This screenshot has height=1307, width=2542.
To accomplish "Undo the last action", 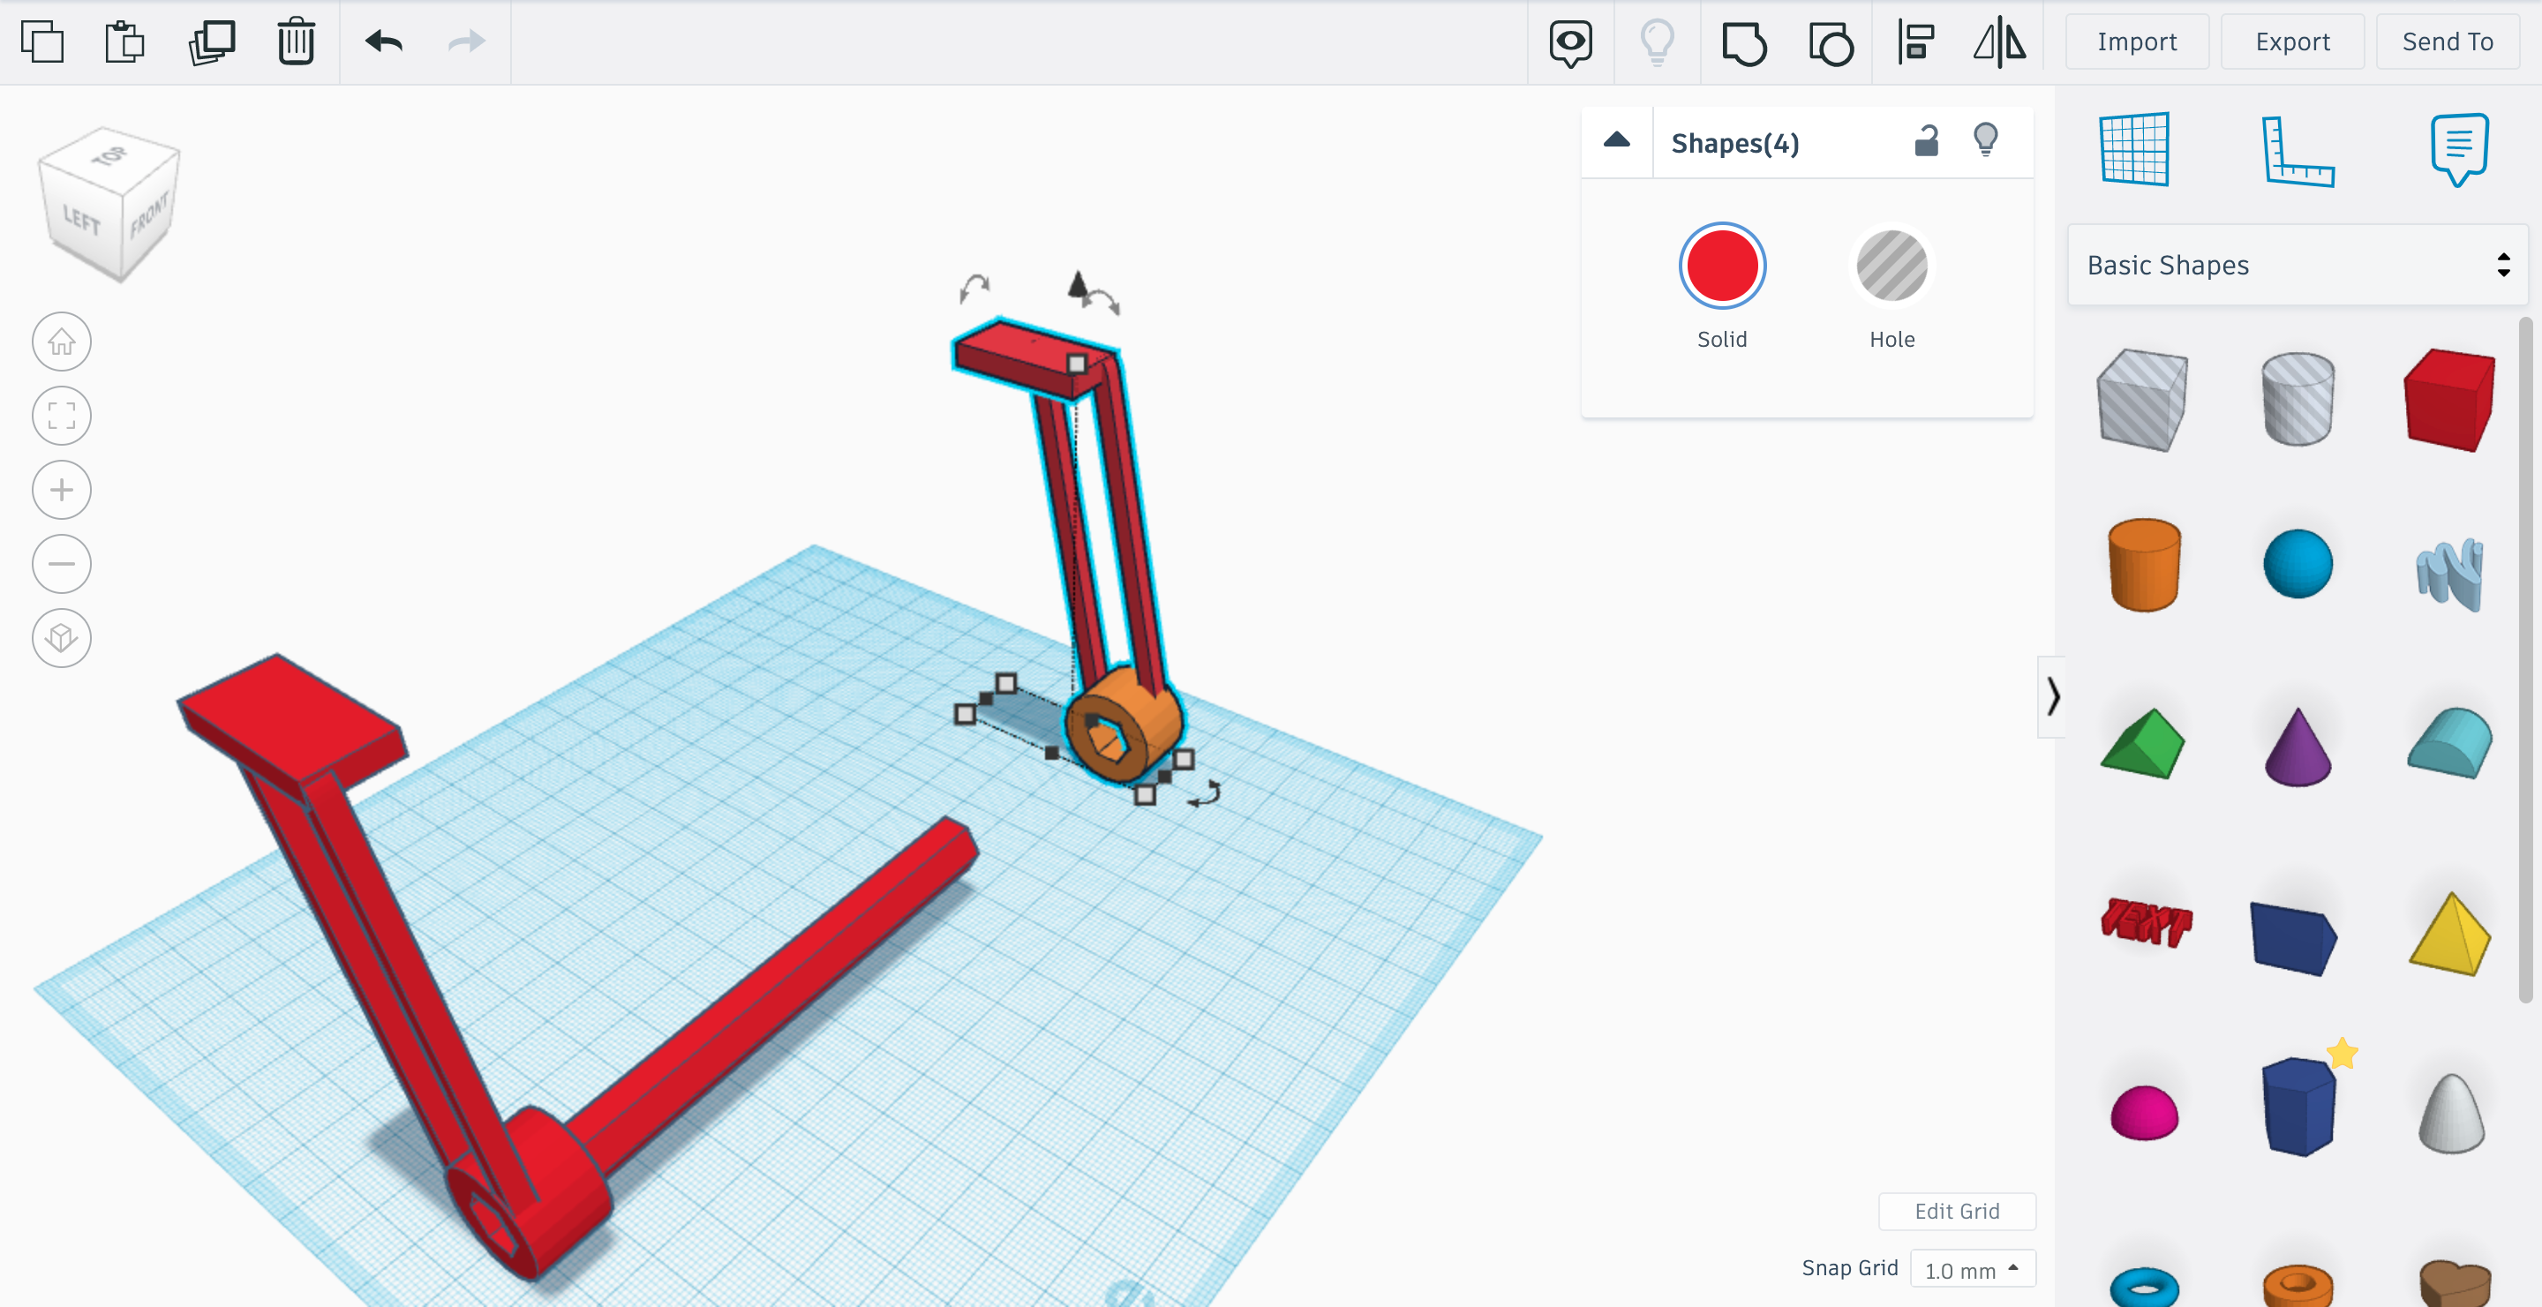I will 384,42.
